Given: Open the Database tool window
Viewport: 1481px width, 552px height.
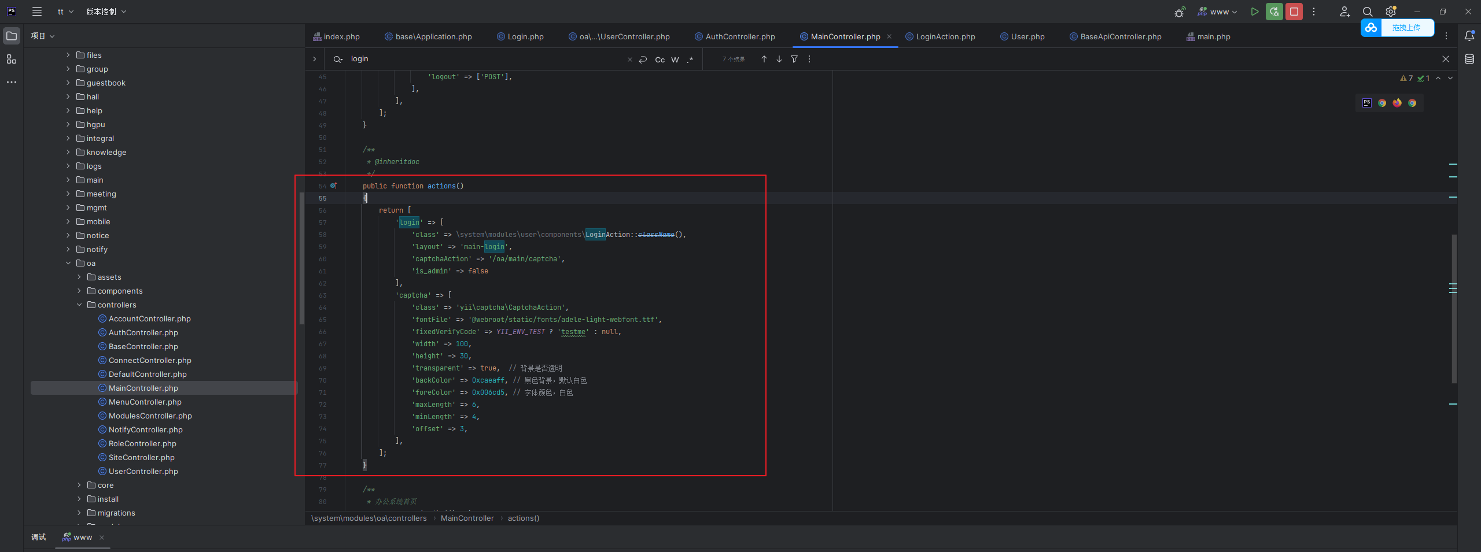Looking at the screenshot, I should click(1469, 59).
